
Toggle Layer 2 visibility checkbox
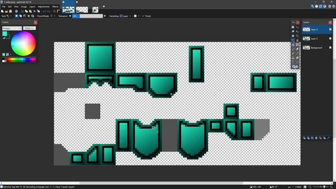(330, 38)
